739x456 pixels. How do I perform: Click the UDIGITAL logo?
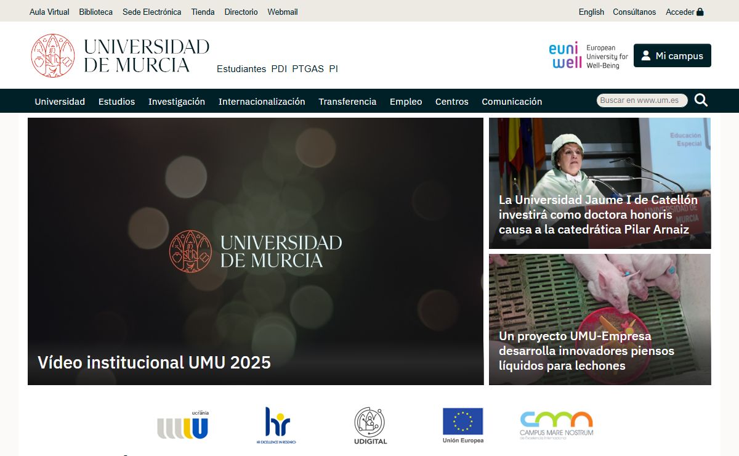tap(370, 426)
